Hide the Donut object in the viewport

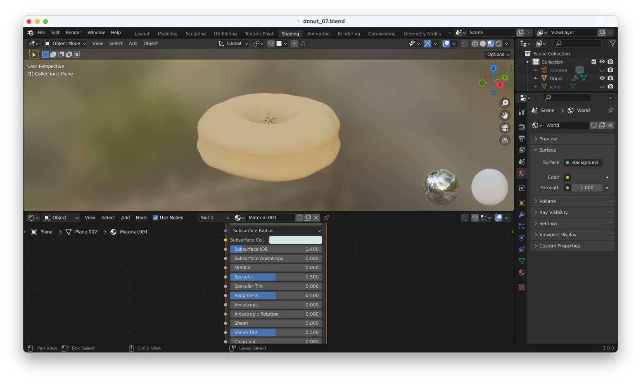pos(602,78)
